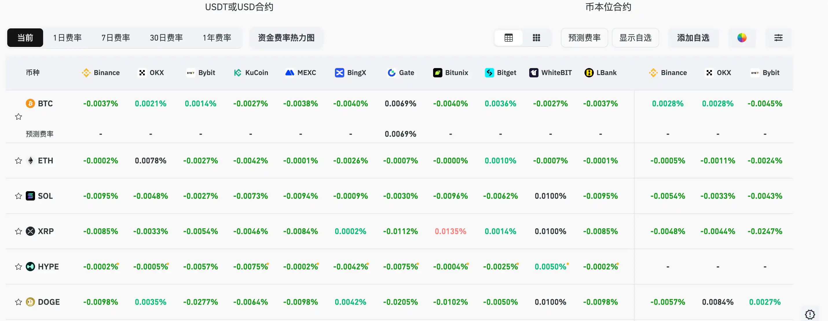Click the Solana coin icon
Viewport: 828px width, 321px height.
pos(30,196)
